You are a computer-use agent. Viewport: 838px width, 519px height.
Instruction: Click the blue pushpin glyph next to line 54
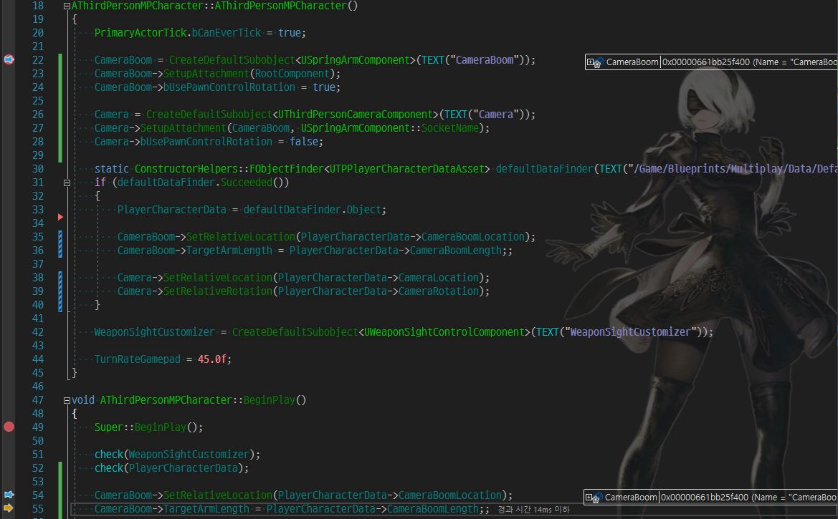[x=9, y=494]
